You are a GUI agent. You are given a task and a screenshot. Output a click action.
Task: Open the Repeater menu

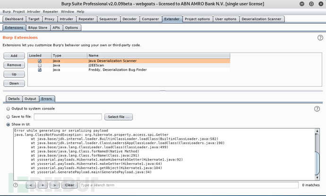[x=51, y=12]
